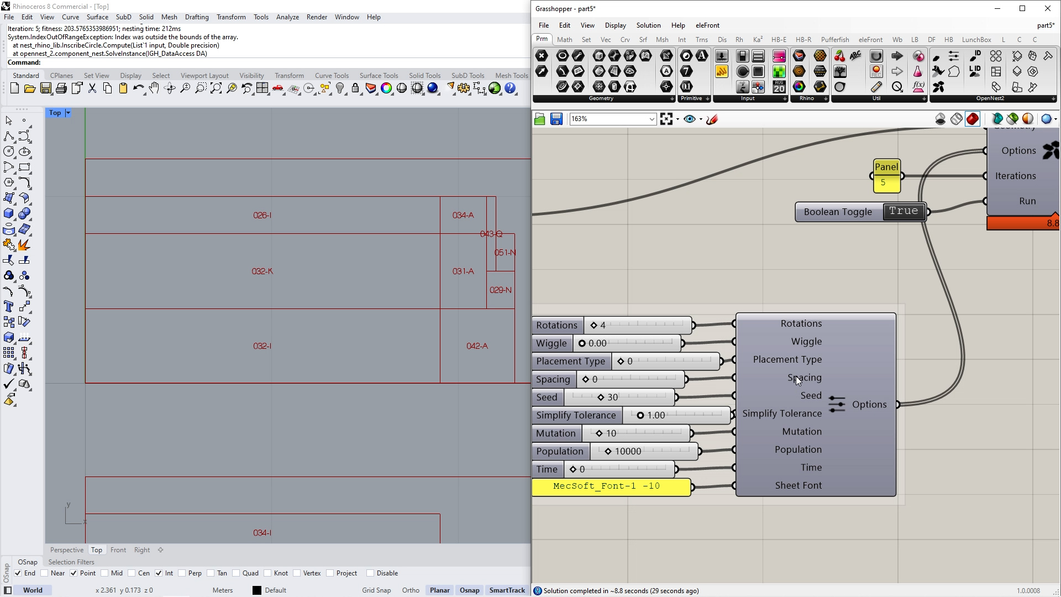Click the New file icon in Rhino toolbar

14,88
